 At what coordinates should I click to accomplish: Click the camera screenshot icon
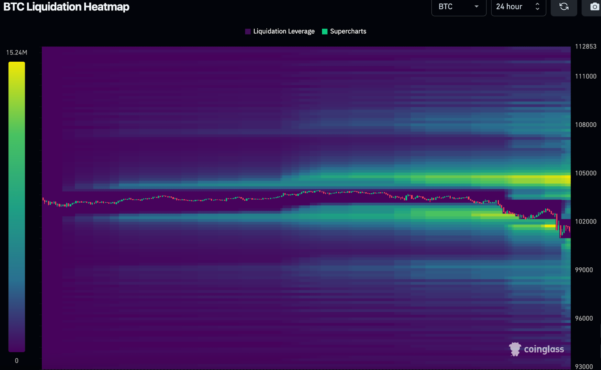click(594, 7)
